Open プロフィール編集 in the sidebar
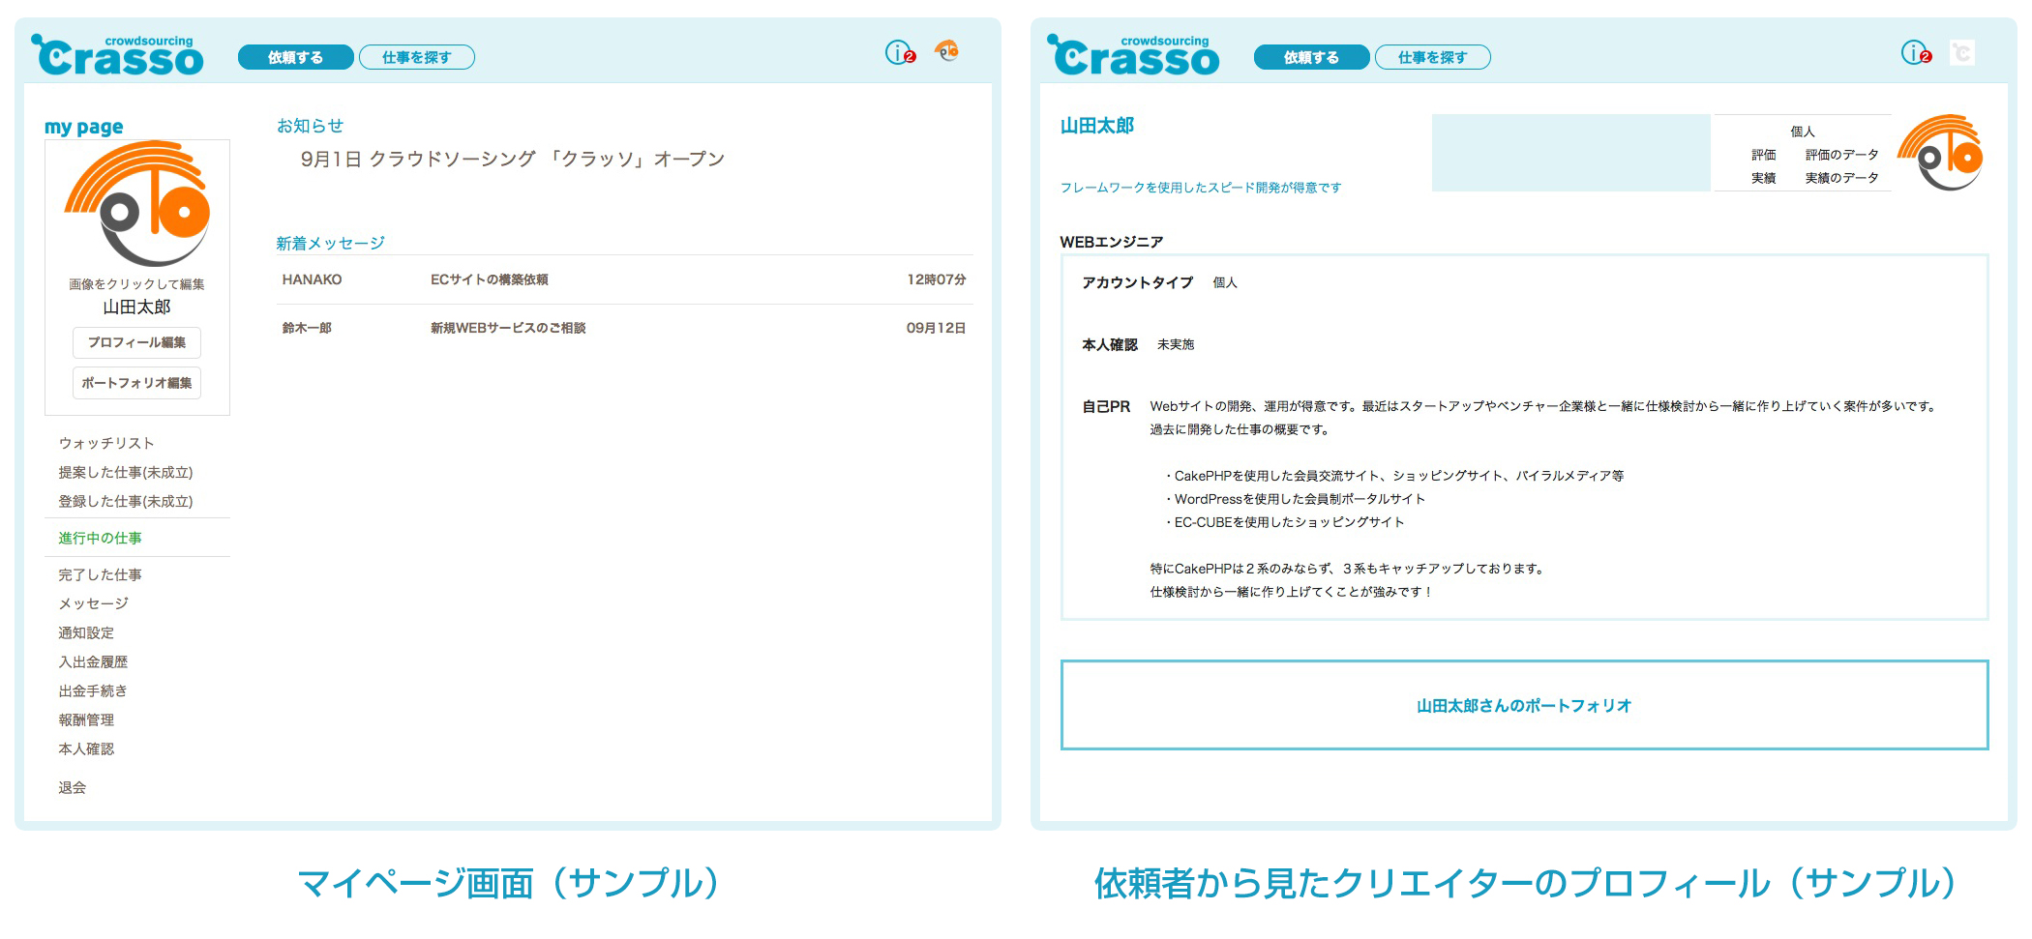Screen dimensions: 2032x939 coord(136,342)
